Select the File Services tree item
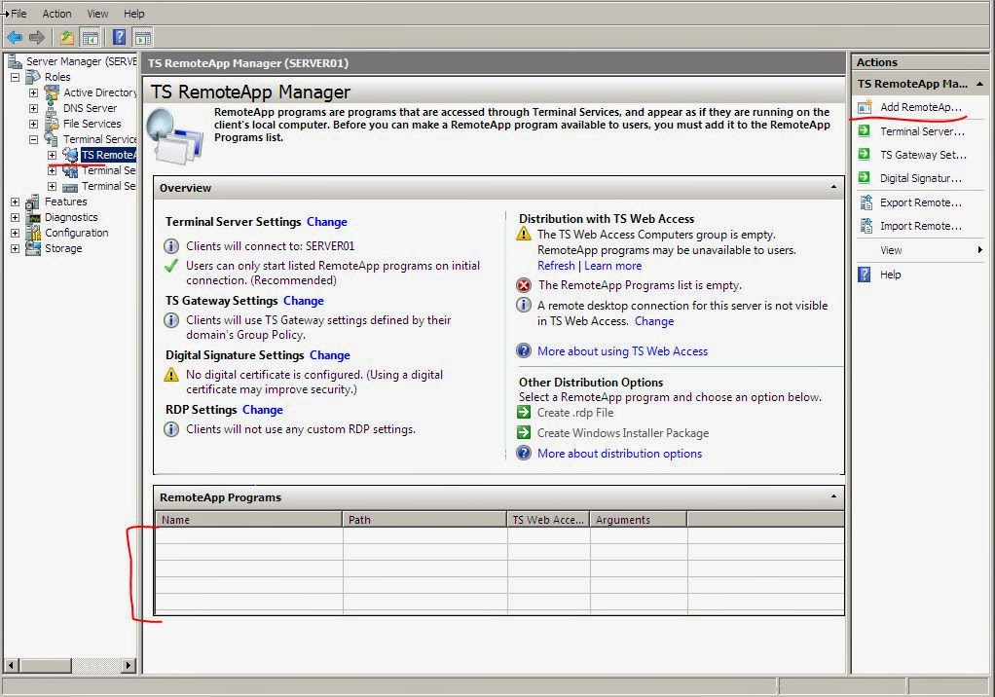 point(92,124)
